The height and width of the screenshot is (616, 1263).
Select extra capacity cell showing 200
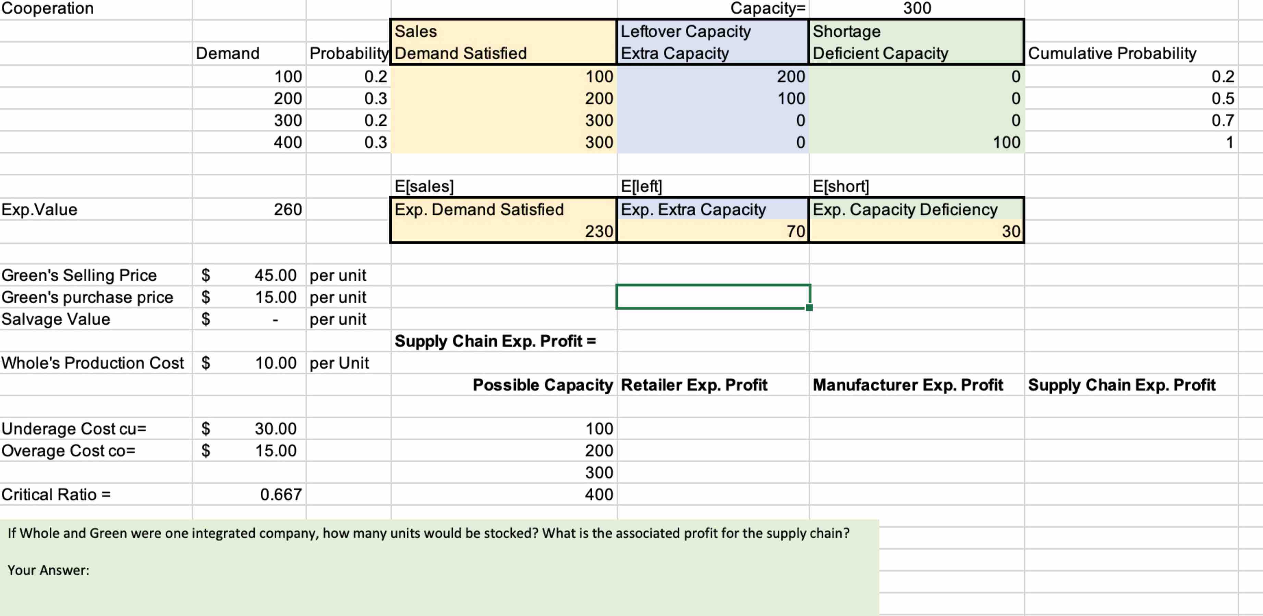tap(713, 76)
